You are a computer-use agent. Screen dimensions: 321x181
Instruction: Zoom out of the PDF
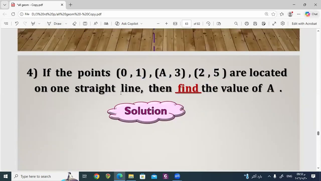coord(158,24)
